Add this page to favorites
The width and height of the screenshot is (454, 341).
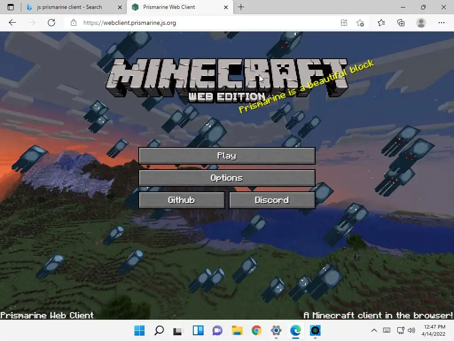360,23
